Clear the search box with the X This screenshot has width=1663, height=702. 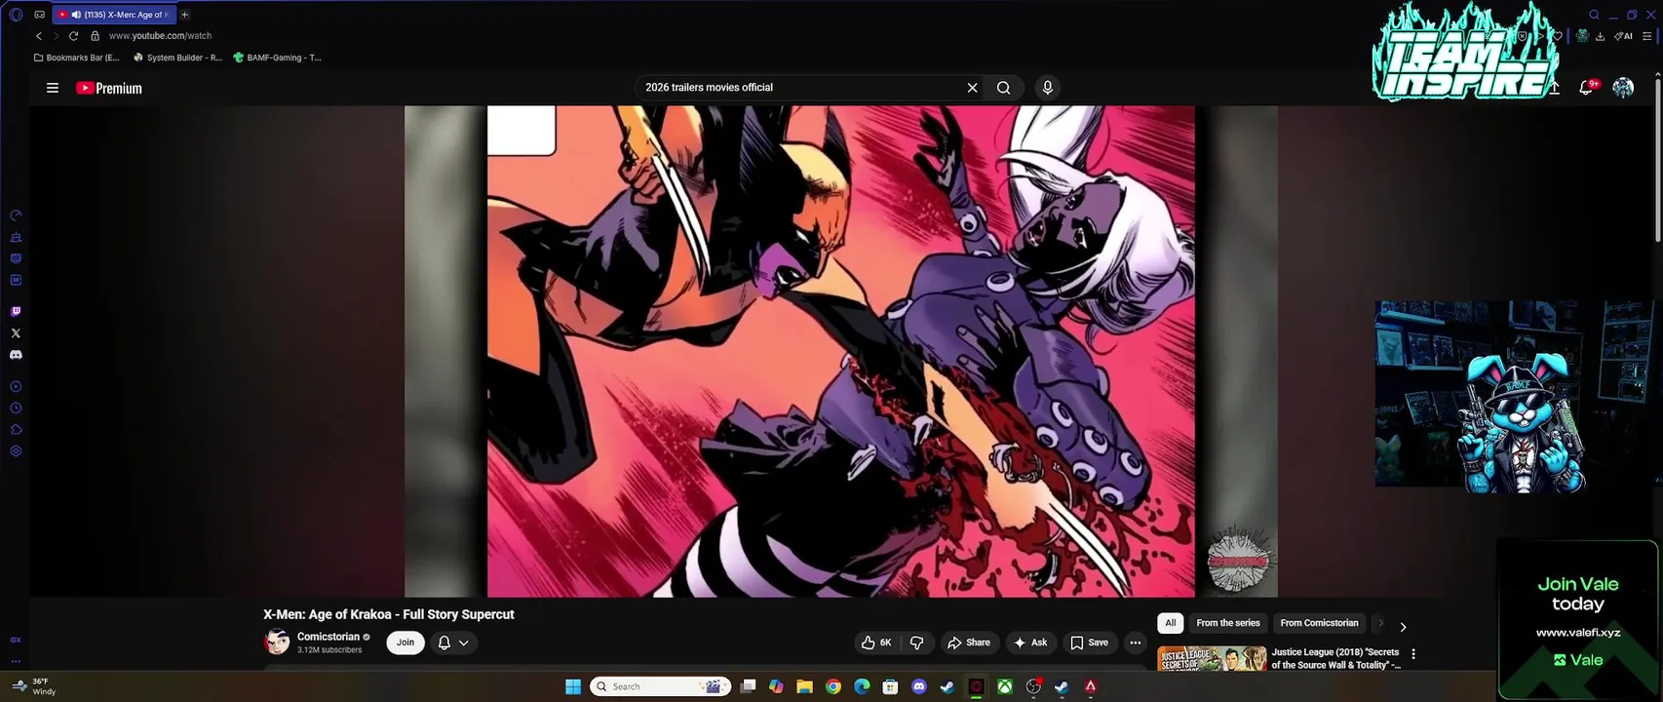pyautogui.click(x=972, y=88)
